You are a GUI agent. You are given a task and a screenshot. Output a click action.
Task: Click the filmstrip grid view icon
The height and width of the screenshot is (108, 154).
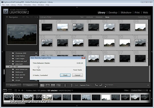16,90
